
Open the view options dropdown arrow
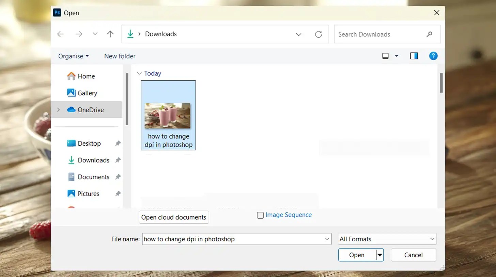point(397,56)
